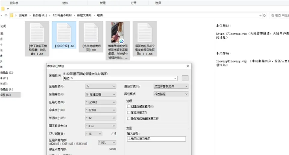The width and height of the screenshot is (289, 155).
Task: Click the 加密 group label
Action: [x=129, y=128]
